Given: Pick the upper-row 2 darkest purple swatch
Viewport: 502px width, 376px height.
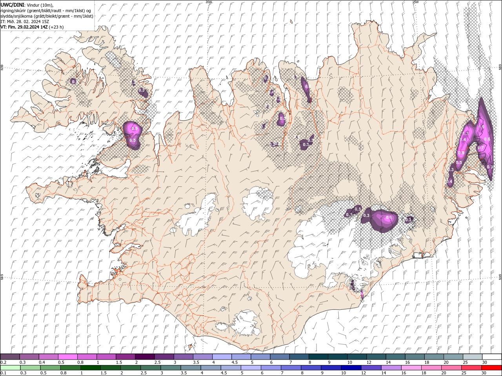Looking at the screenshot, I should [145, 357].
